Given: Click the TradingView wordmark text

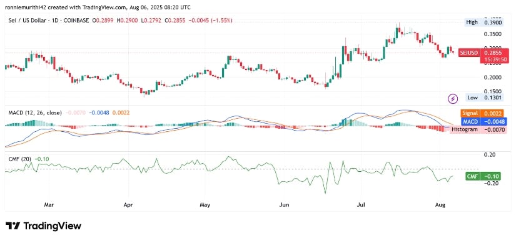Looking at the screenshot, I should click(x=52, y=226).
